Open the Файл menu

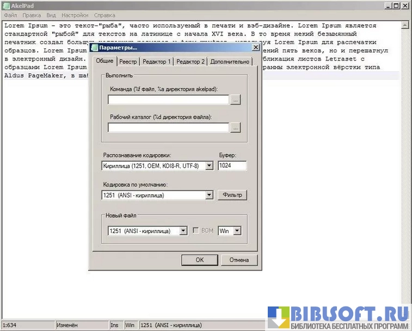[x=11, y=16]
